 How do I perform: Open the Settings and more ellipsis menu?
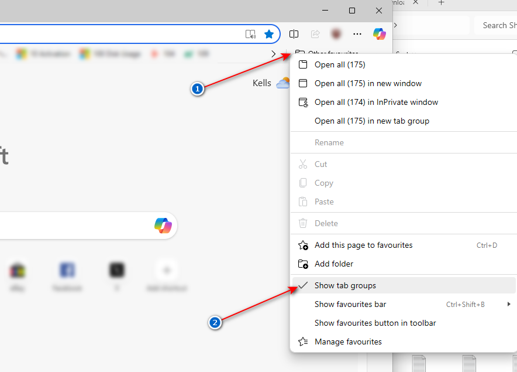(357, 34)
